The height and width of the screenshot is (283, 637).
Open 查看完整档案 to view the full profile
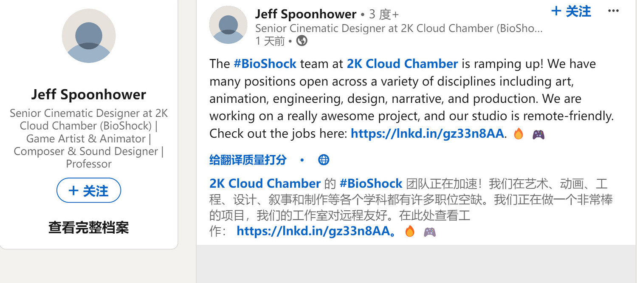88,228
